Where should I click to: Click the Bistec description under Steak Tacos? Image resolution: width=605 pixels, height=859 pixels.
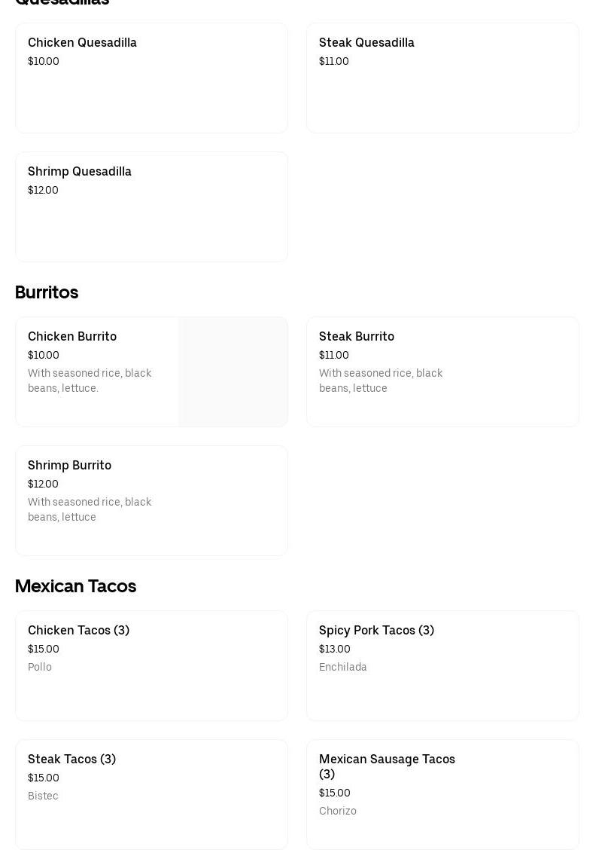point(43,796)
